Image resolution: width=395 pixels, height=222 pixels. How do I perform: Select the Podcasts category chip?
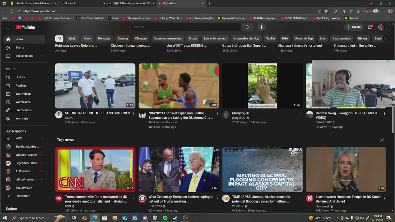(104, 39)
